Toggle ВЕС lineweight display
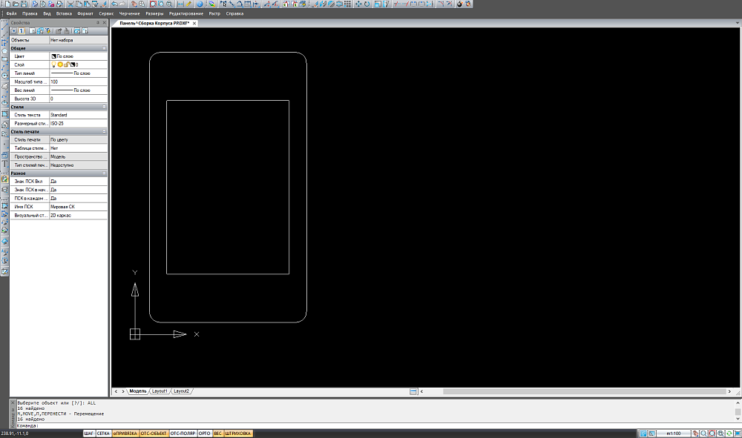Image resolution: width=742 pixels, height=438 pixels. pyautogui.click(x=217, y=434)
